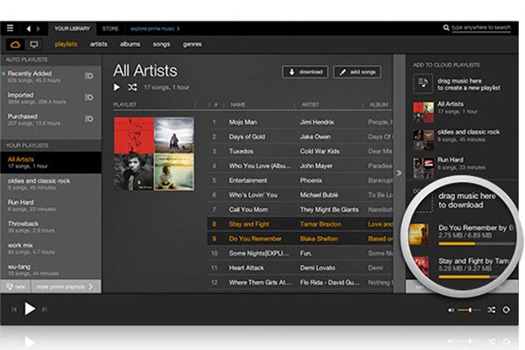Go forward with the right arrow
The height and width of the screenshot is (350, 525).
point(38,29)
